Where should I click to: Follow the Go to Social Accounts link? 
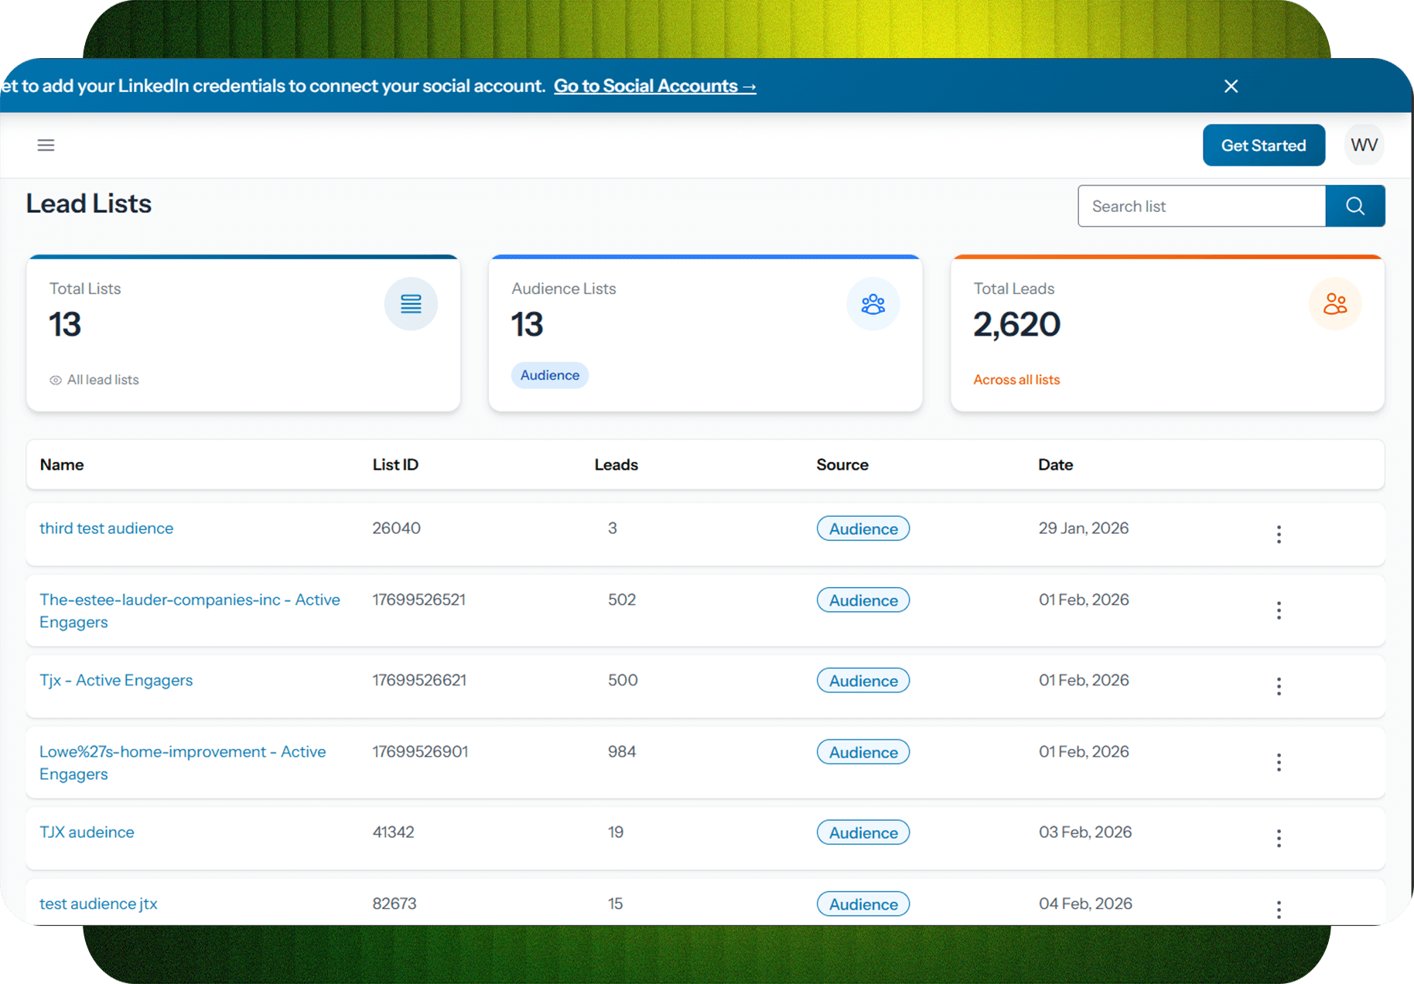point(654,86)
